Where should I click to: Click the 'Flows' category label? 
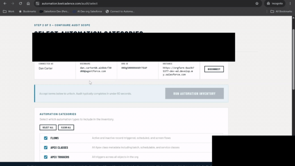pos(54,138)
